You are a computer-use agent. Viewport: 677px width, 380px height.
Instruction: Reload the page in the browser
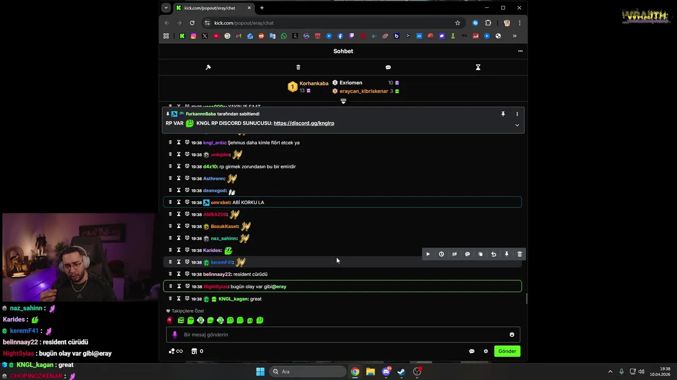pyautogui.click(x=192, y=23)
